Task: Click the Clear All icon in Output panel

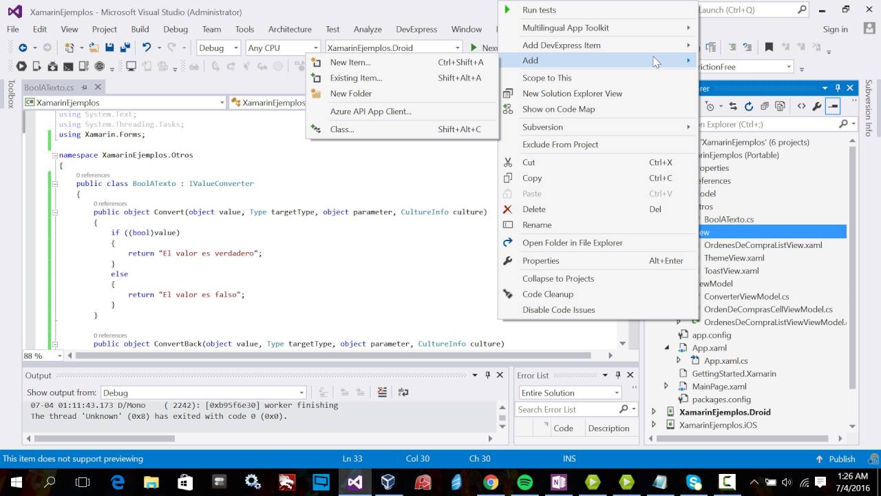Action: 382,392
